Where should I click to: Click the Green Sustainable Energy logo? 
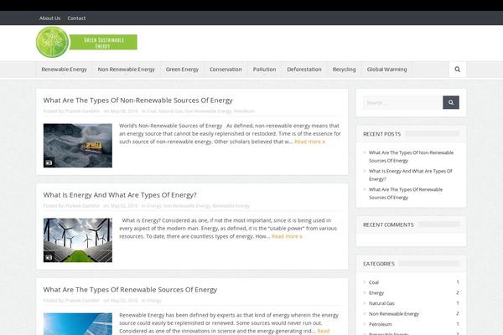tap(86, 43)
